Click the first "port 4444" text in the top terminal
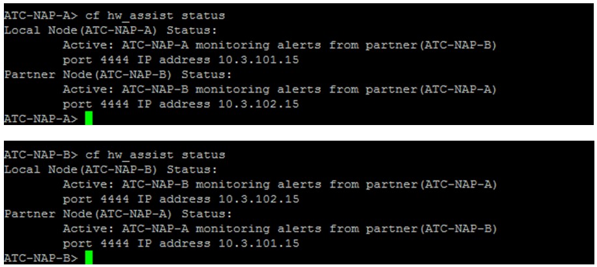The width and height of the screenshot is (597, 267). tap(96, 59)
